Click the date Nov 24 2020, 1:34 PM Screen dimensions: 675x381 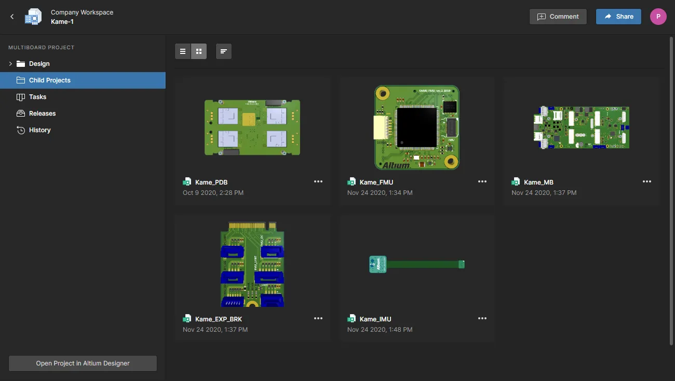coord(380,193)
